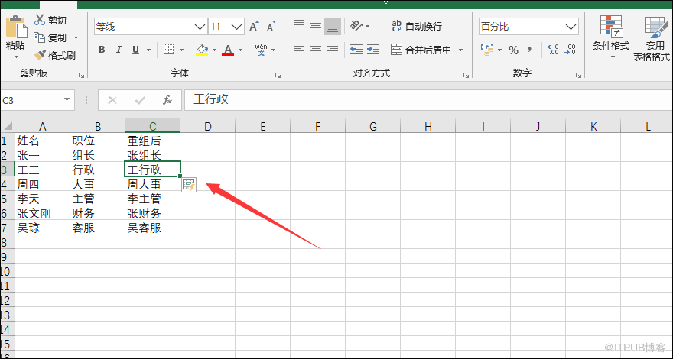Viewport: 673px width, 359px height.
Task: Click the Select All corner triangle
Action: coord(8,126)
